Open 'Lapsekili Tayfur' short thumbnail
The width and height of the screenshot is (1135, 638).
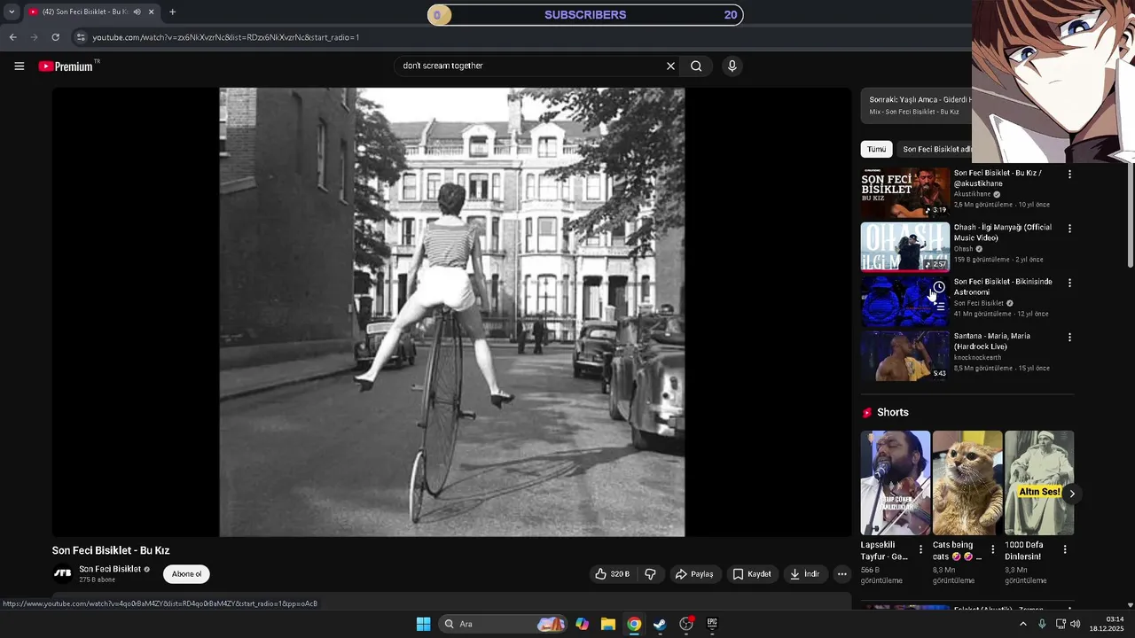tap(896, 483)
